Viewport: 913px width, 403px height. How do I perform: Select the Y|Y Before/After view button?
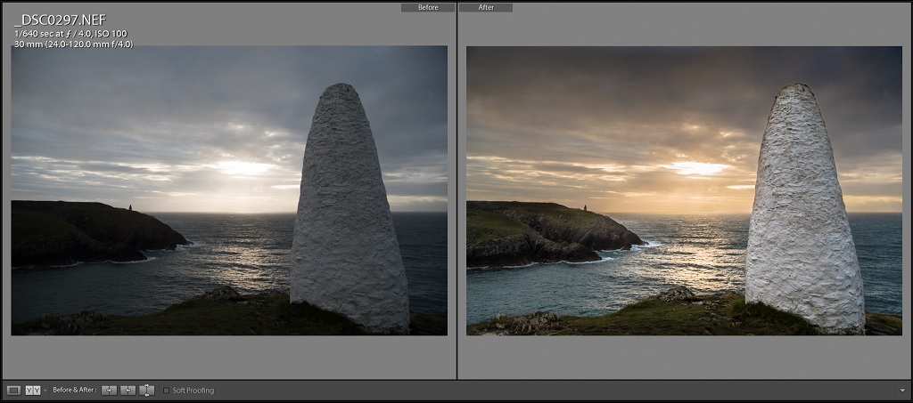(x=31, y=390)
